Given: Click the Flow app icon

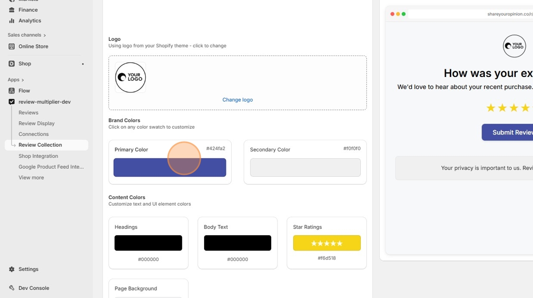Looking at the screenshot, I should point(11,90).
